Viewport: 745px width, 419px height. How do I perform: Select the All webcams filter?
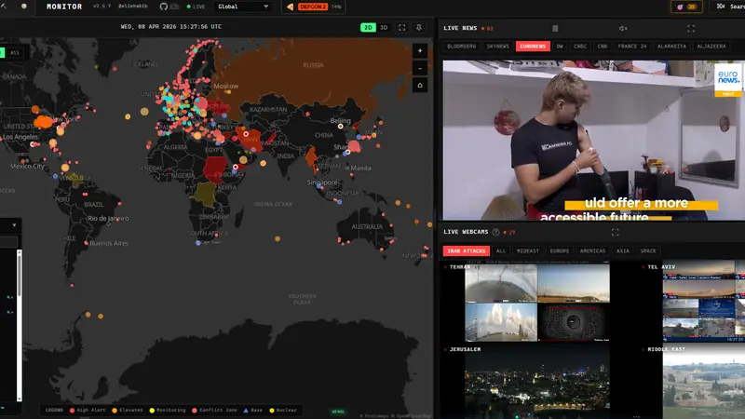pos(501,250)
